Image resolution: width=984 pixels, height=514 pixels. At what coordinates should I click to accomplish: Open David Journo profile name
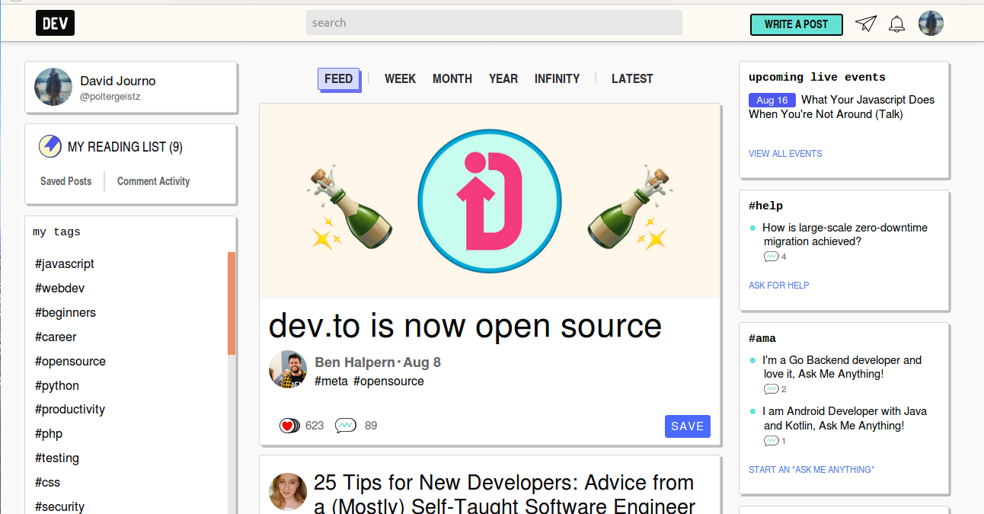(x=118, y=81)
